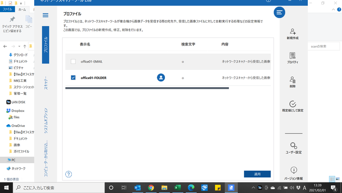
Task: Click the 表示名 column header
Action: click(x=85, y=44)
